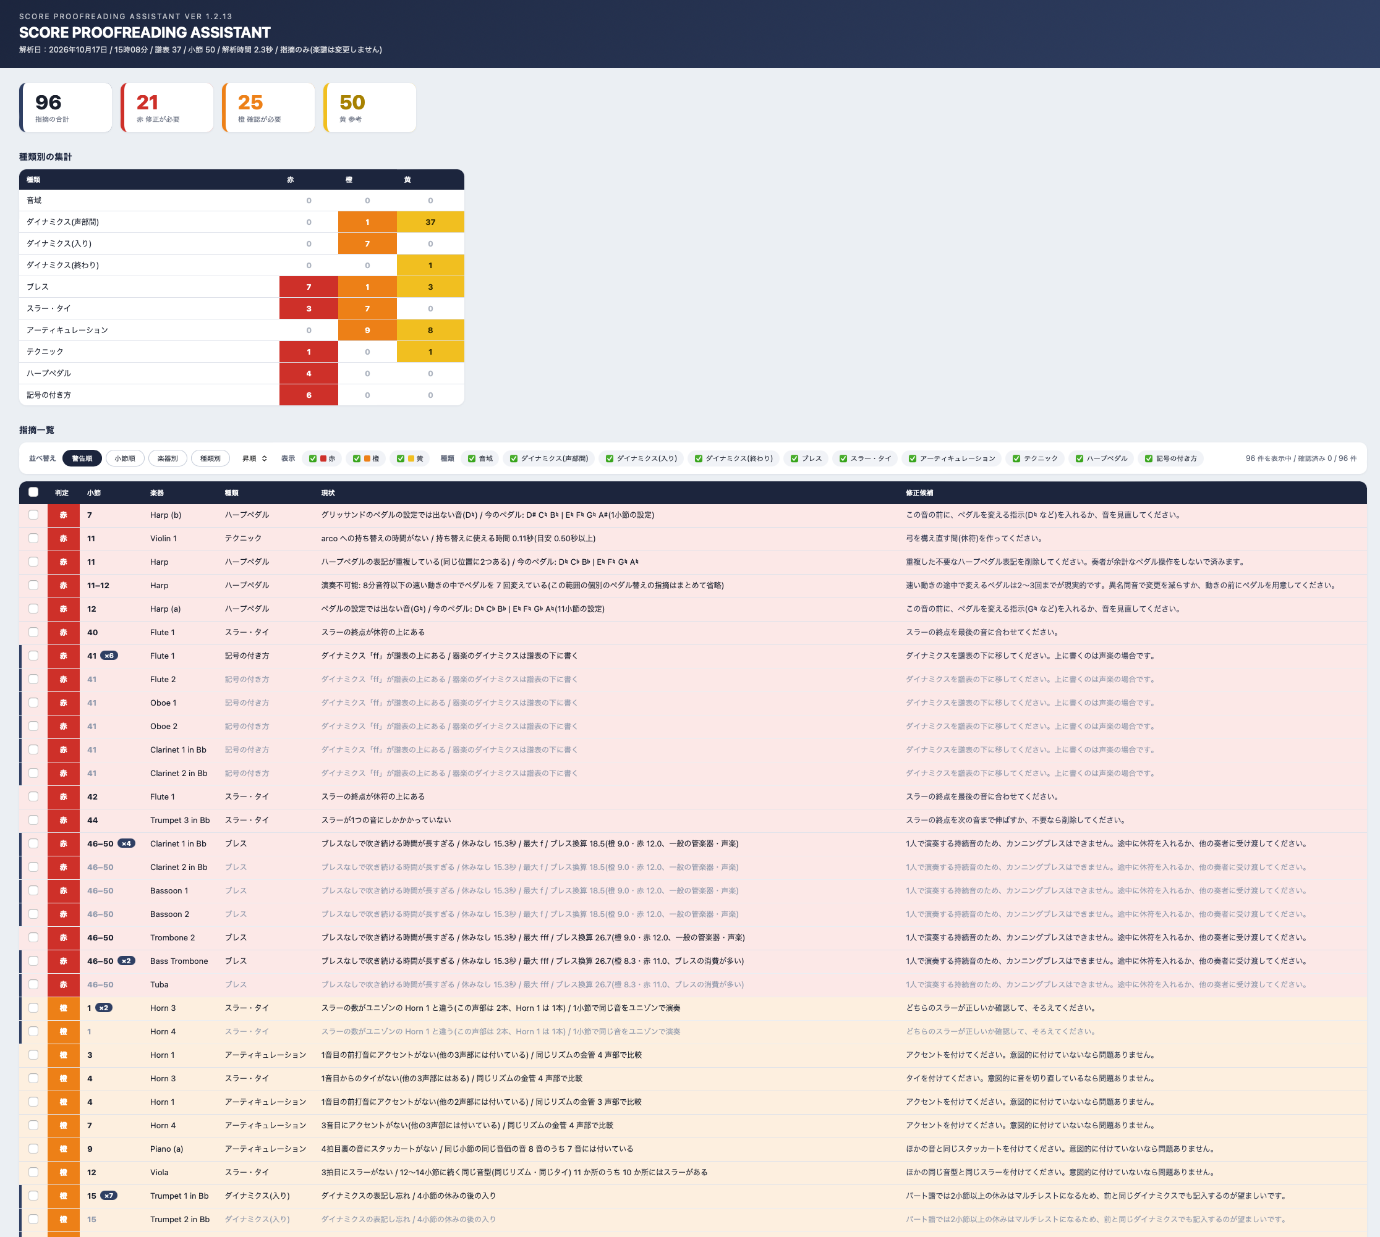1380x1237 pixels.
Task: Tick the checkbox for the Violin 1 row
Action: point(33,538)
